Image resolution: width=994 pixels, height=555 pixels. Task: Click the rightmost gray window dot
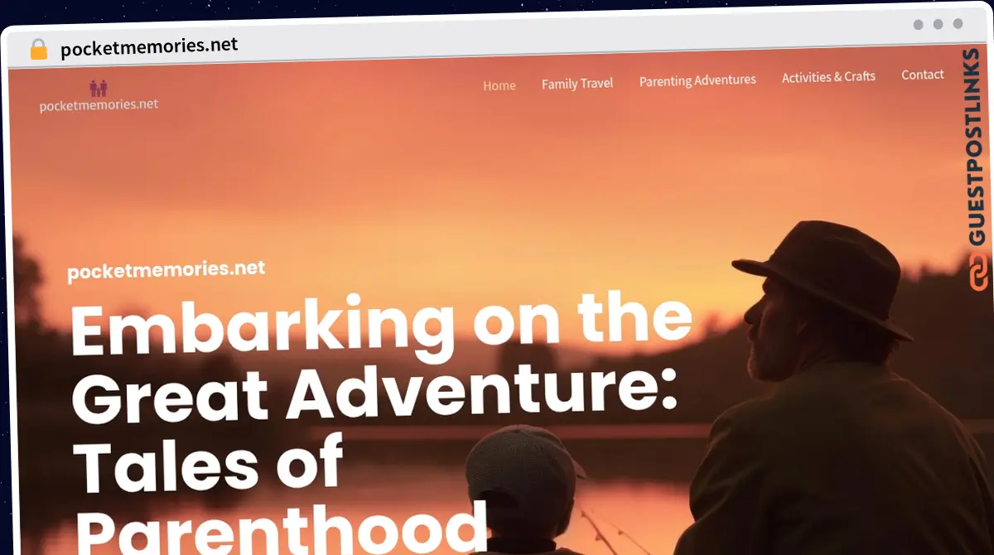pyautogui.click(x=958, y=25)
